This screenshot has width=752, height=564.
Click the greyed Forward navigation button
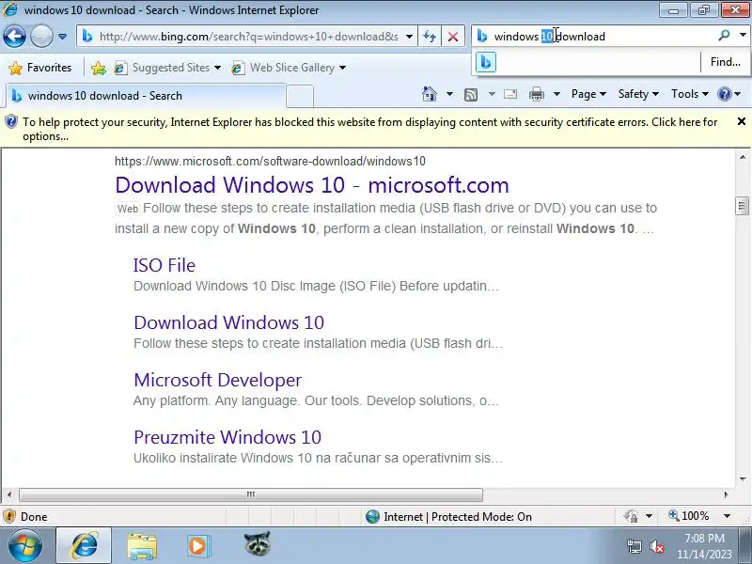[41, 36]
